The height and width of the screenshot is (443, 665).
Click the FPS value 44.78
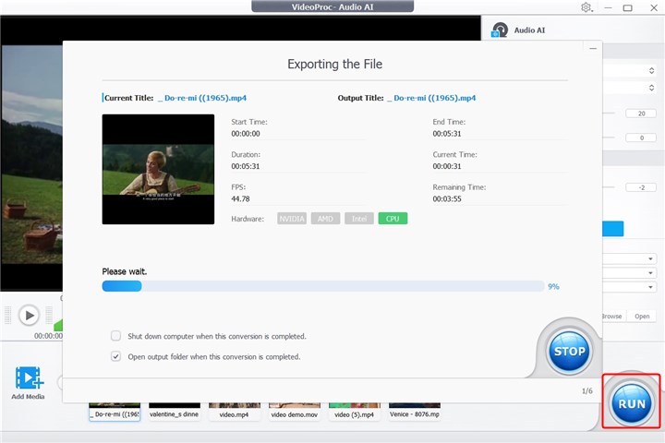pyautogui.click(x=240, y=198)
